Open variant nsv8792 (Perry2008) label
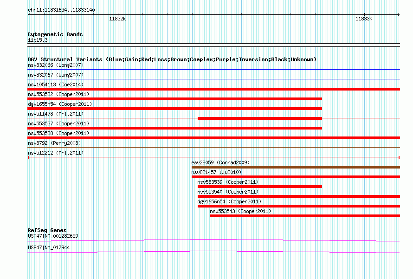The height and width of the screenshot is (279, 413). (x=54, y=143)
